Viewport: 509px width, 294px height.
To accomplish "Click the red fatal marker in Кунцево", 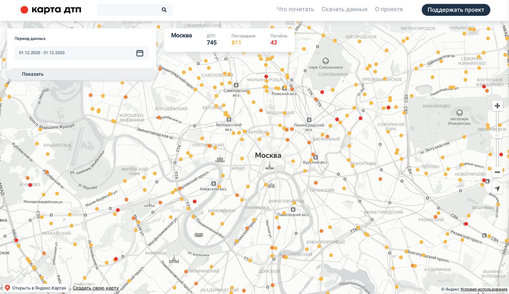I will 30,185.
